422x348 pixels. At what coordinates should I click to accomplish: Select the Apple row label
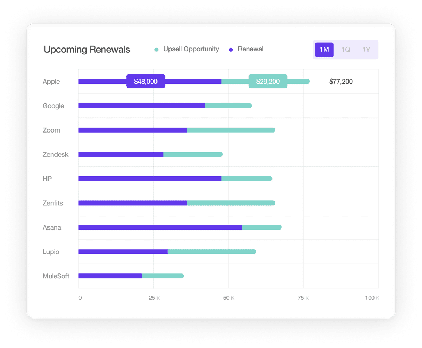[x=51, y=82]
